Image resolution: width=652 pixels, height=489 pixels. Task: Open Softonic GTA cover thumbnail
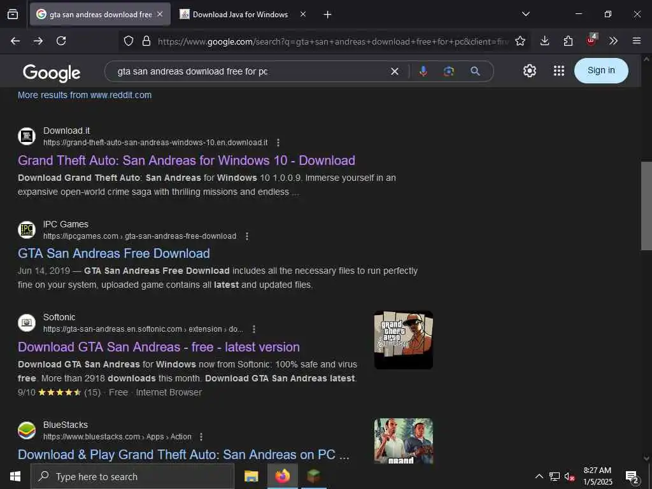(403, 340)
